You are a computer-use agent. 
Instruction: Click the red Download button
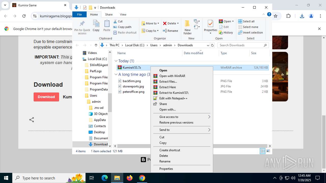click(46, 97)
